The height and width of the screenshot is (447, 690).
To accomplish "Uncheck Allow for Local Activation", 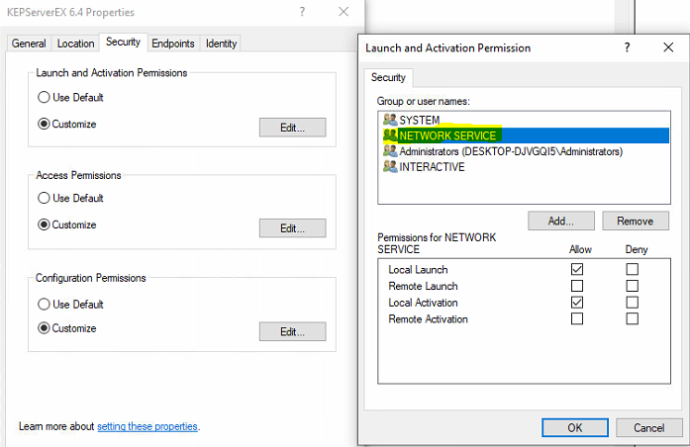I will click(x=577, y=303).
